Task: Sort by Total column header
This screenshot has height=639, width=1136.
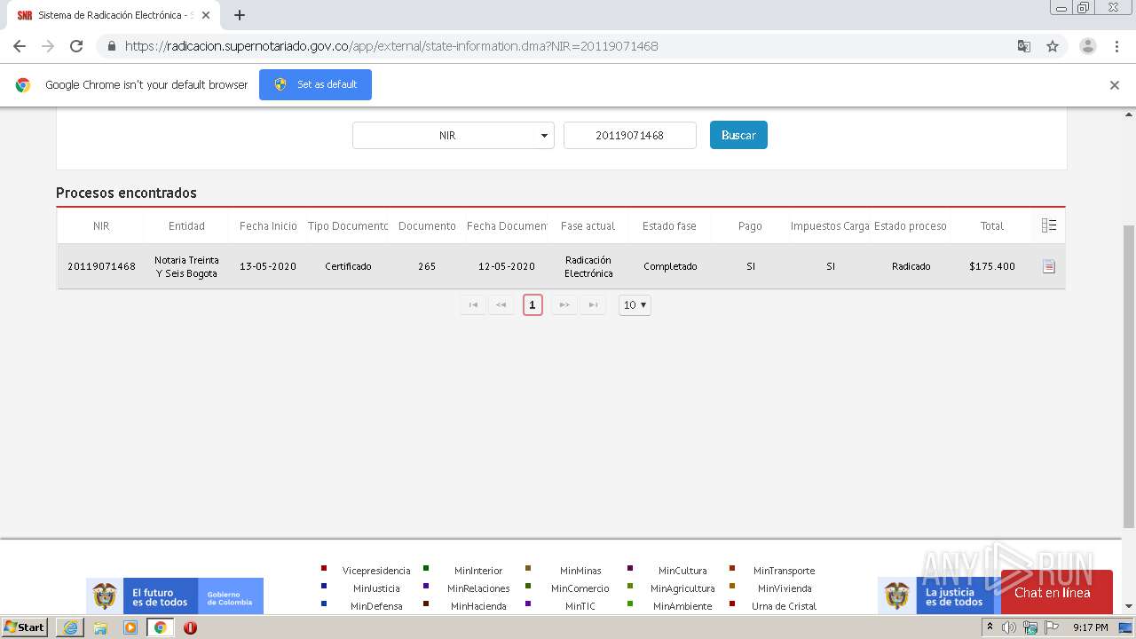Action: (992, 225)
